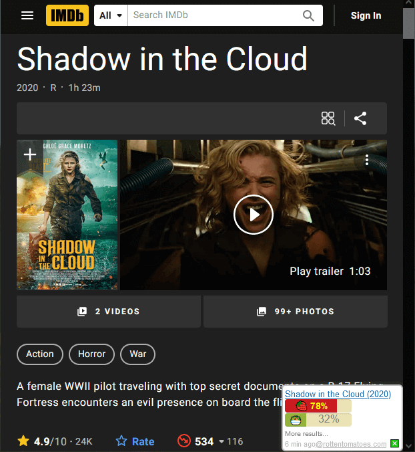Click the gold star rating icon
Image resolution: width=415 pixels, height=452 pixels.
pyautogui.click(x=23, y=441)
